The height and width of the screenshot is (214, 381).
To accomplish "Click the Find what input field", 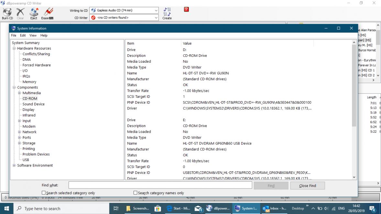I will 160,185.
